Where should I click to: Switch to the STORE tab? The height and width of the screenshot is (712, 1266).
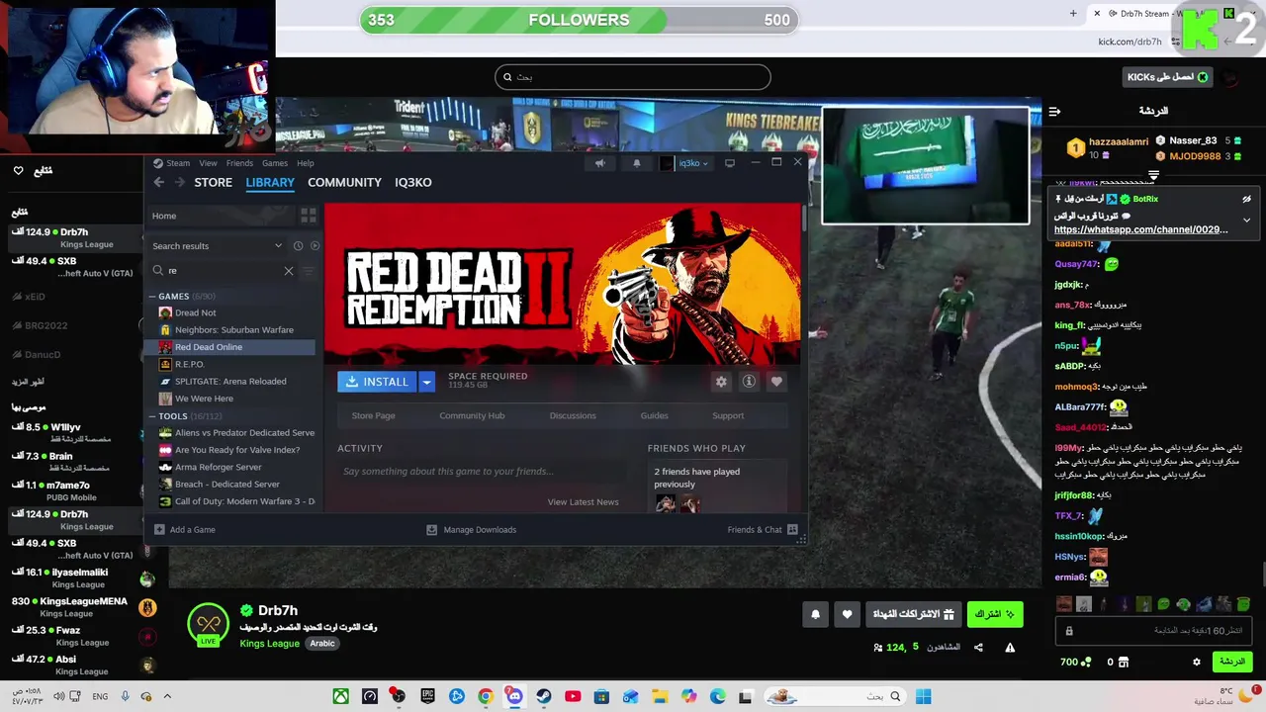(x=213, y=182)
